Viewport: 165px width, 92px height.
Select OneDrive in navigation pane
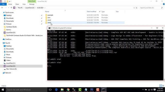click(8, 39)
